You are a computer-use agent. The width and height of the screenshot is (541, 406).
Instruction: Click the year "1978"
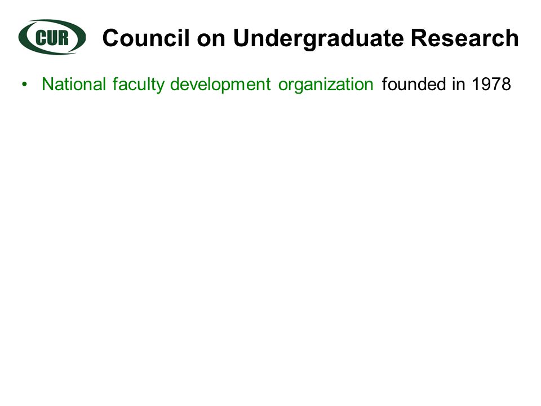click(491, 85)
